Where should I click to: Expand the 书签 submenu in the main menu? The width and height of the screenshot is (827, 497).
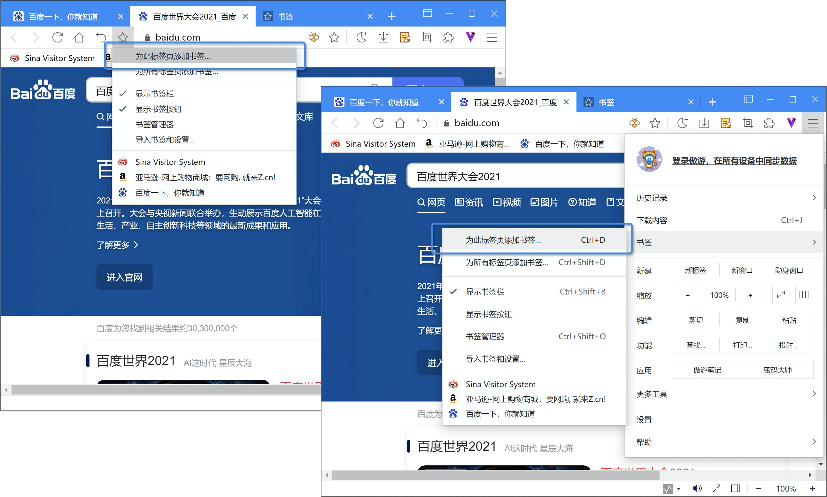pos(724,242)
